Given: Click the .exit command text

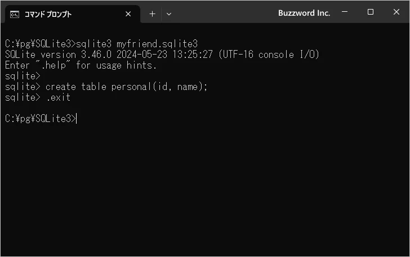Looking at the screenshot, I should click(x=59, y=97).
